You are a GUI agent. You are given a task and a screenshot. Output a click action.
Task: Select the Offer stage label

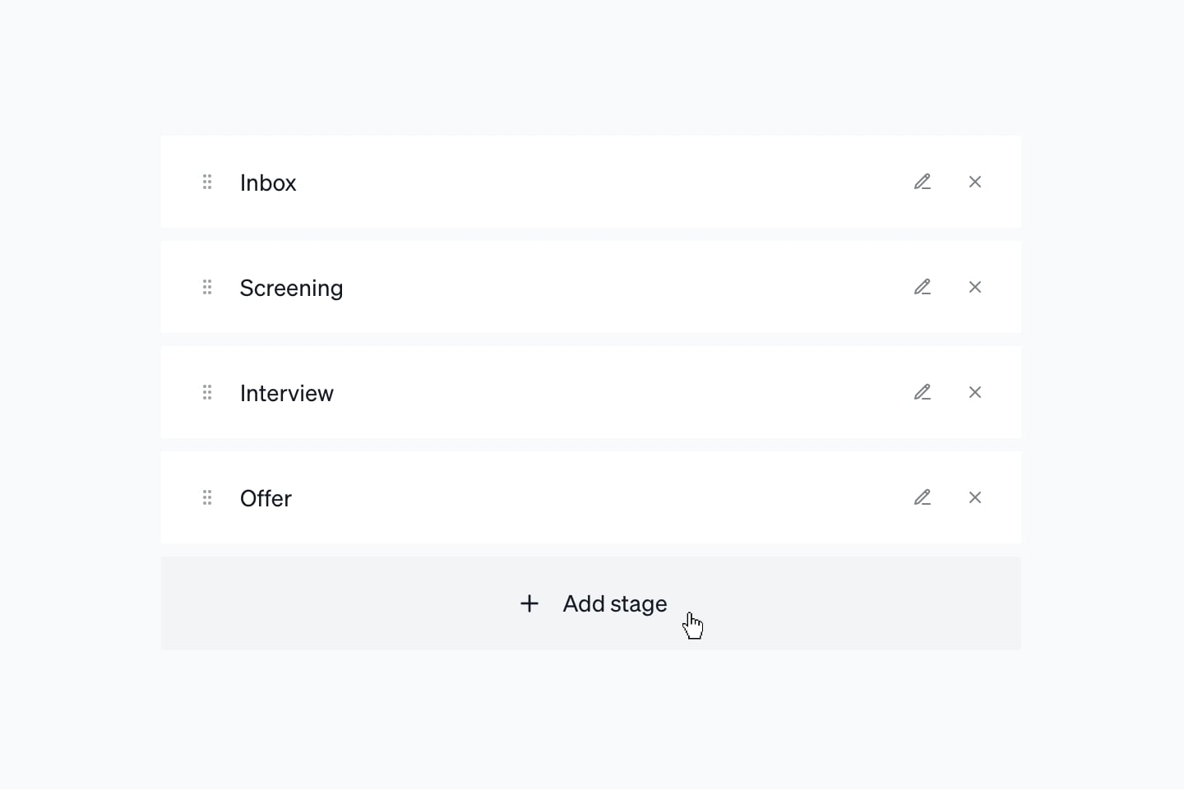coord(266,498)
